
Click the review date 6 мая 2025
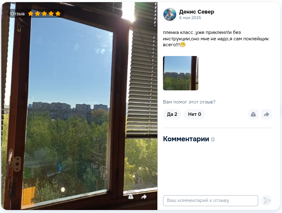point(190,18)
